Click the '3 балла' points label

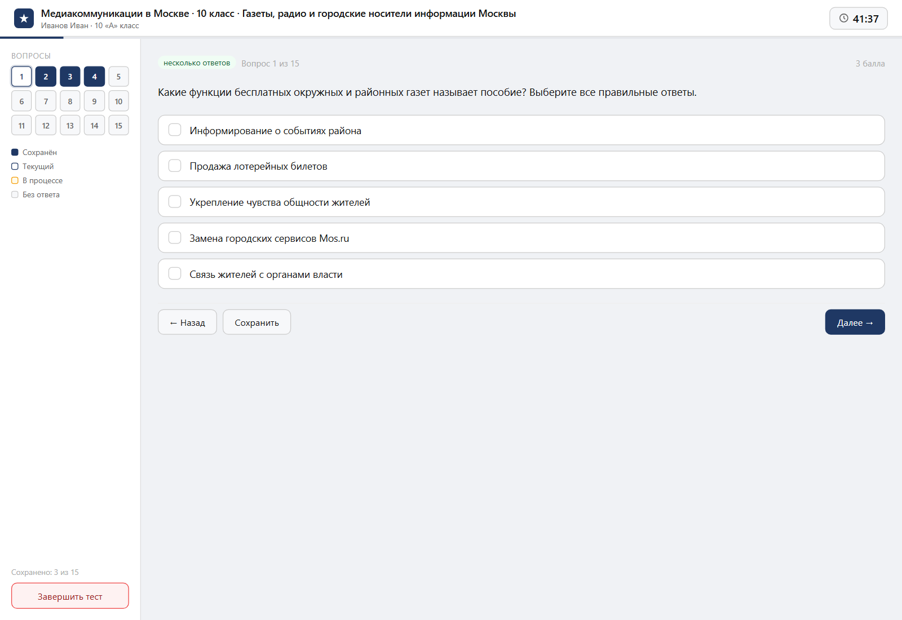click(870, 64)
